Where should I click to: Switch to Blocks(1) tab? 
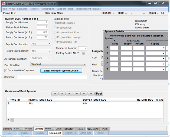click(x=7, y=129)
